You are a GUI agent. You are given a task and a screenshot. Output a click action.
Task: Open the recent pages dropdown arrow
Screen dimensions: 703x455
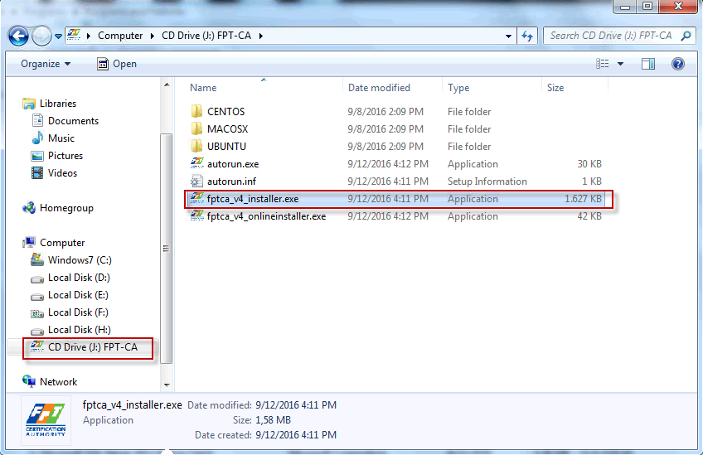[58, 36]
